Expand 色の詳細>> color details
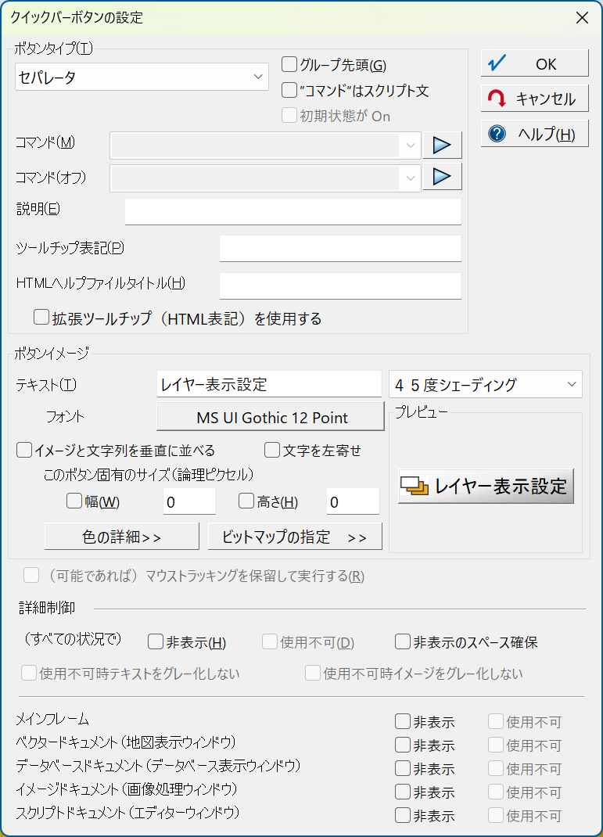 coord(122,537)
